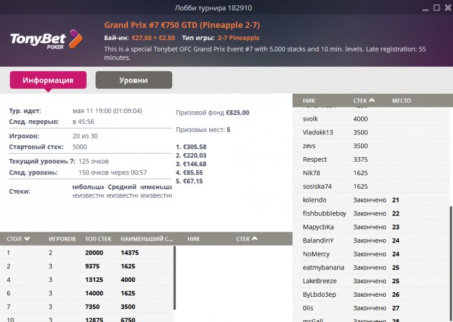Click the player list vertical scrollbar
The height and width of the screenshot is (322, 453).
[x=450, y=259]
